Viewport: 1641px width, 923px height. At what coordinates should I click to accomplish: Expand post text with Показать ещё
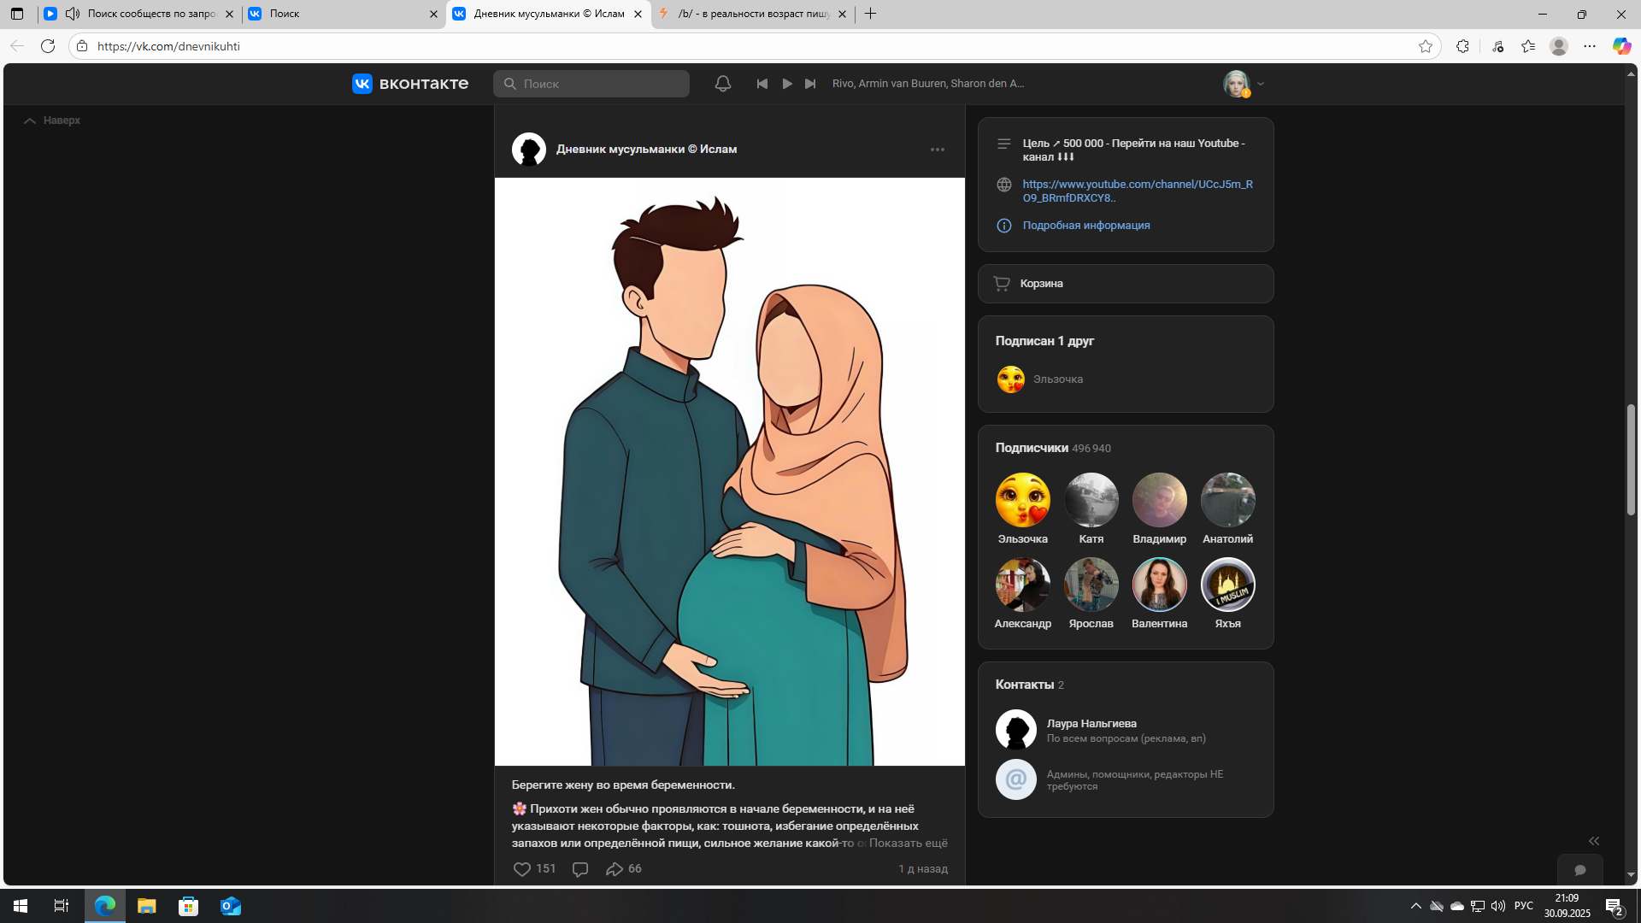click(908, 844)
